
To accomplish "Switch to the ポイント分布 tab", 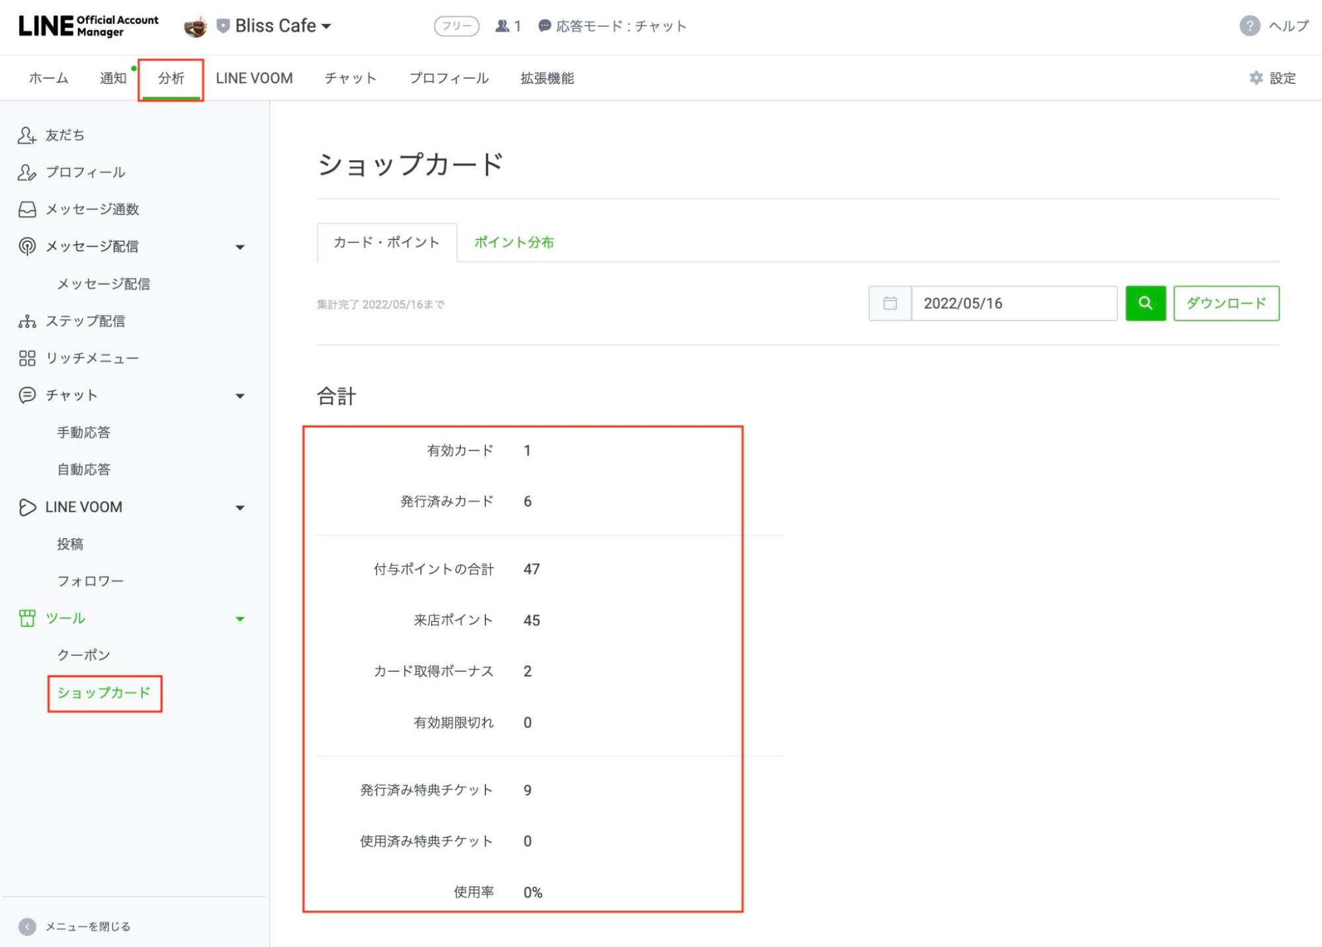I will click(x=515, y=242).
